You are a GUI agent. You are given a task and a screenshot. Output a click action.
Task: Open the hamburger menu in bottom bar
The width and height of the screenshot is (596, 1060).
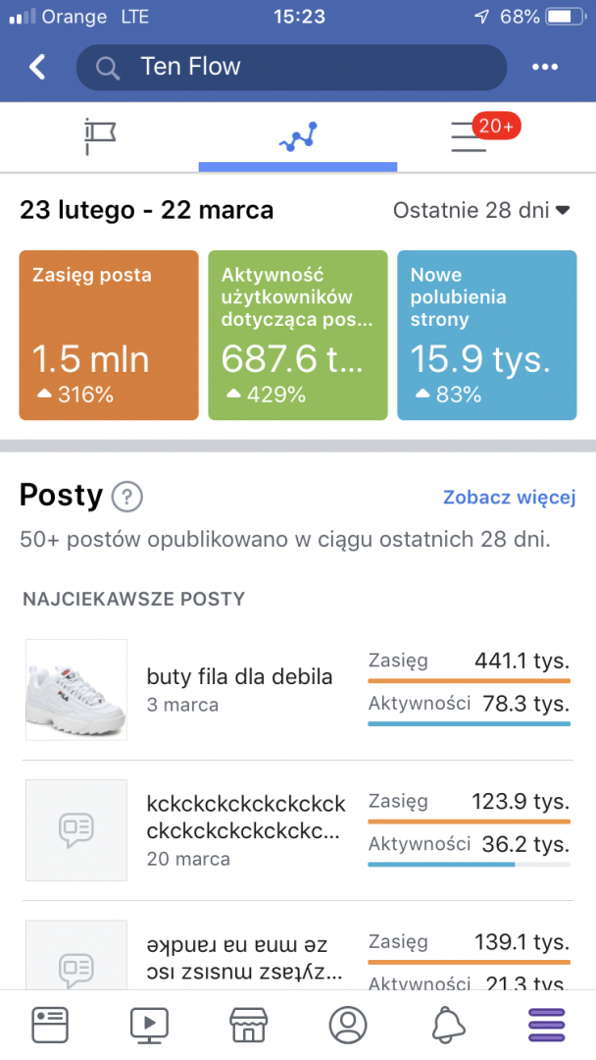[x=546, y=1024]
